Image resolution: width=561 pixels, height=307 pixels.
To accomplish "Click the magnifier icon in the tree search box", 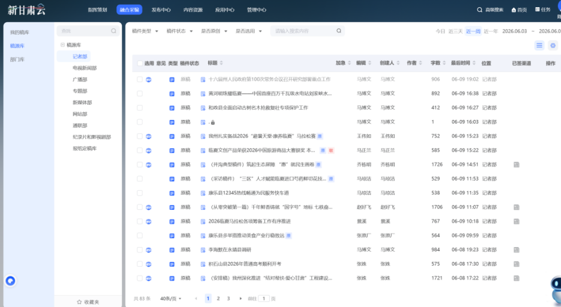I will 114,31.
